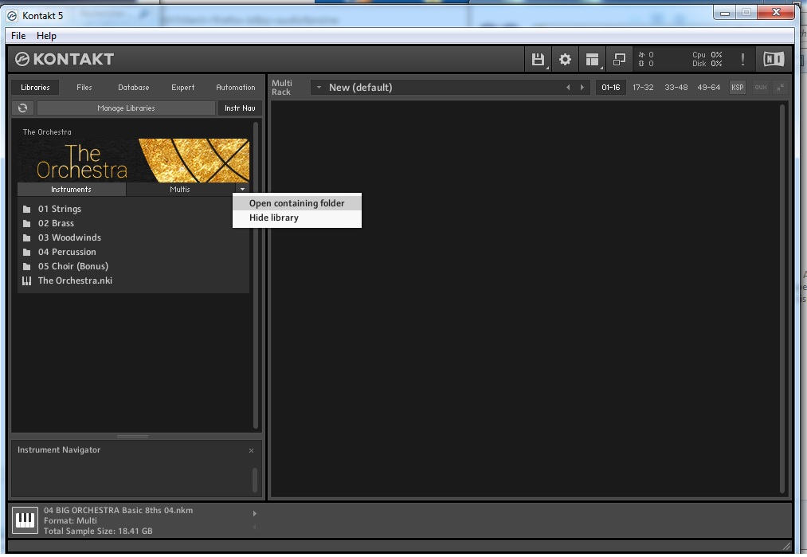
Task: Click the play arrow in info bar
Action: pos(254,513)
